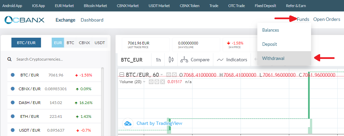The height and width of the screenshot is (136, 344).
Task: Click the blue dot beside DASH / EUR
Action: [12, 102]
